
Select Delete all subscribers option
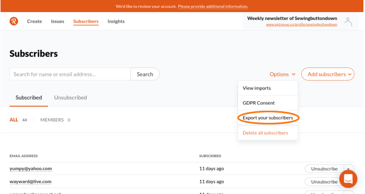coord(268,133)
